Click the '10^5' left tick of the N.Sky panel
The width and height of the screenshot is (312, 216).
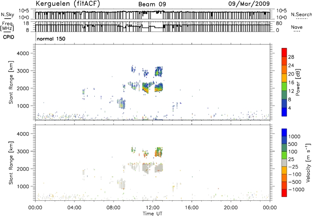click(x=23, y=11)
